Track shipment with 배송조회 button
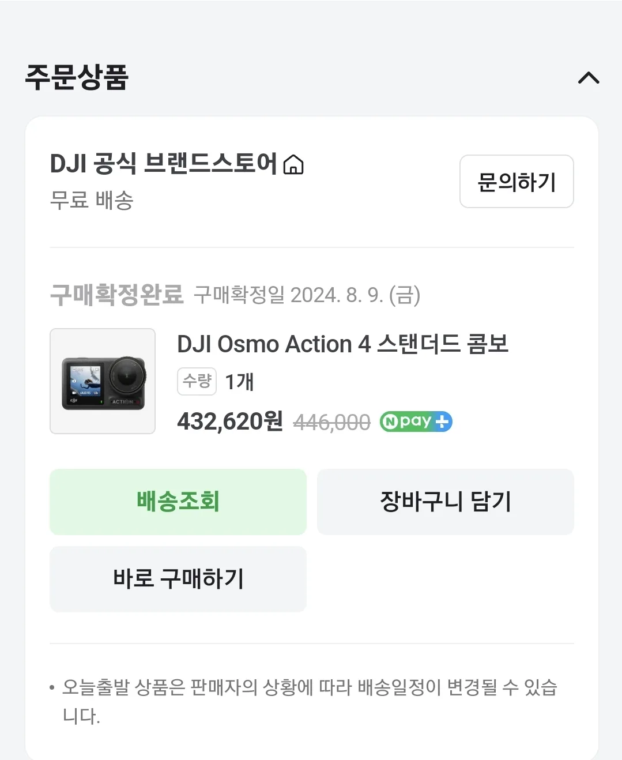622x760 pixels. (x=178, y=502)
